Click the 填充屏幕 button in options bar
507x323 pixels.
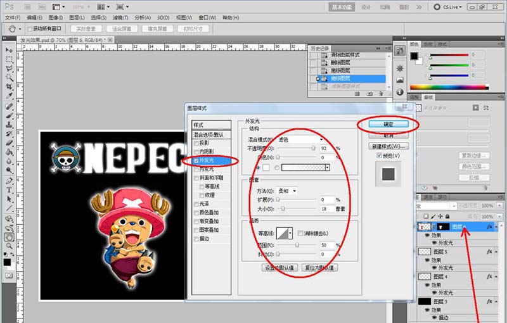click(157, 29)
